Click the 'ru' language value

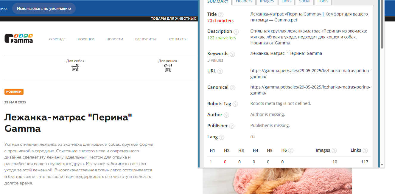[252, 136]
